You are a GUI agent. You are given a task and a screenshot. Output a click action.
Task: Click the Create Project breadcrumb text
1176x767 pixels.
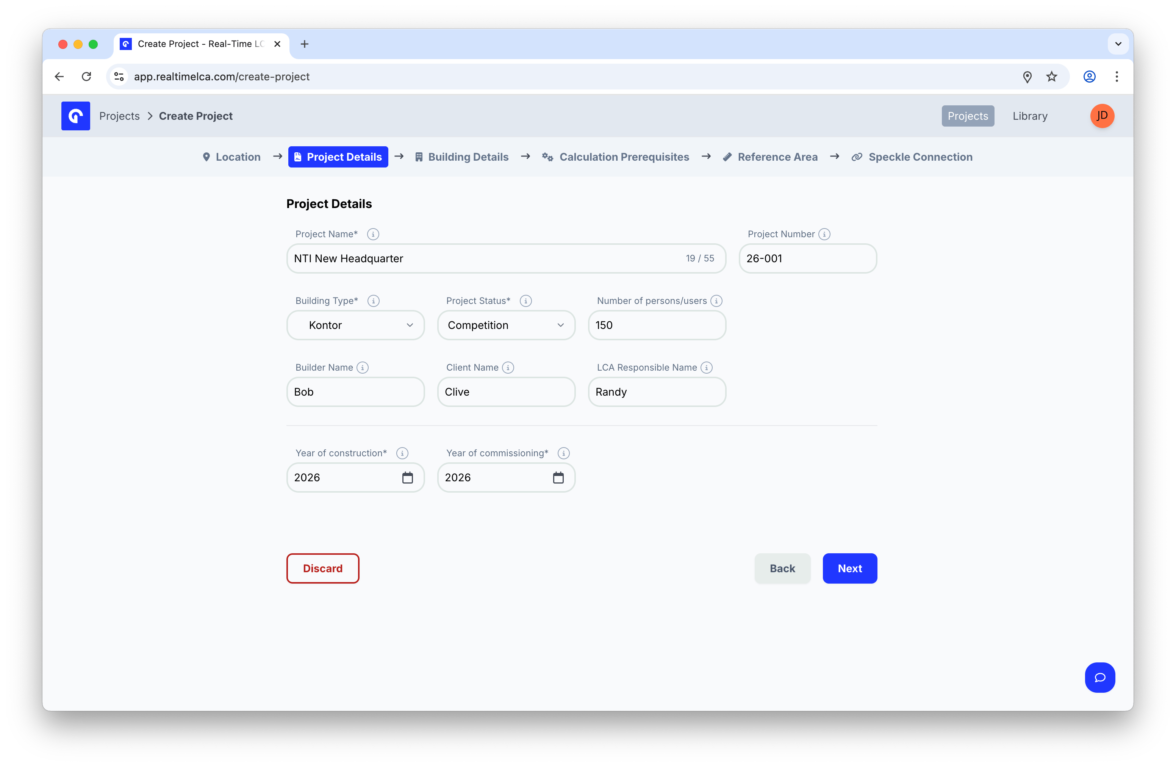tap(195, 116)
